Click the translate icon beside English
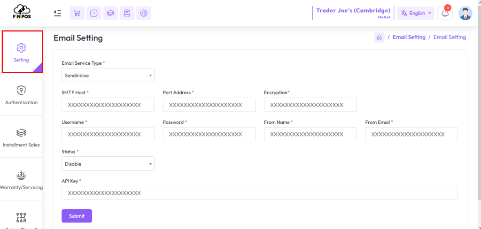This screenshot has height=229, width=481. [404, 13]
